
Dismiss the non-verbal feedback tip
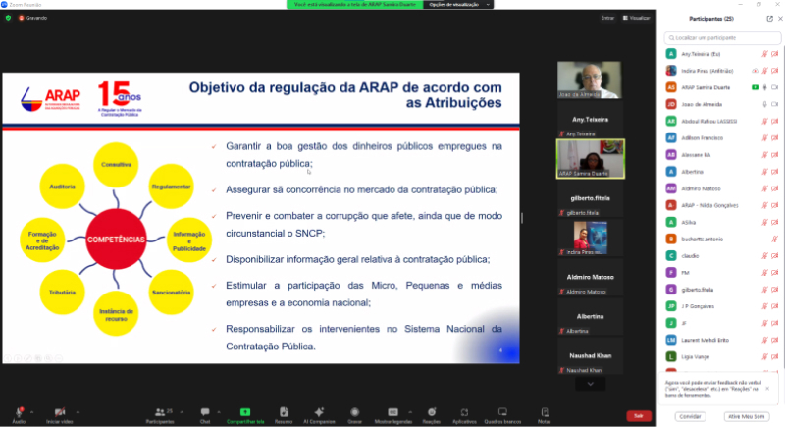[767, 389]
